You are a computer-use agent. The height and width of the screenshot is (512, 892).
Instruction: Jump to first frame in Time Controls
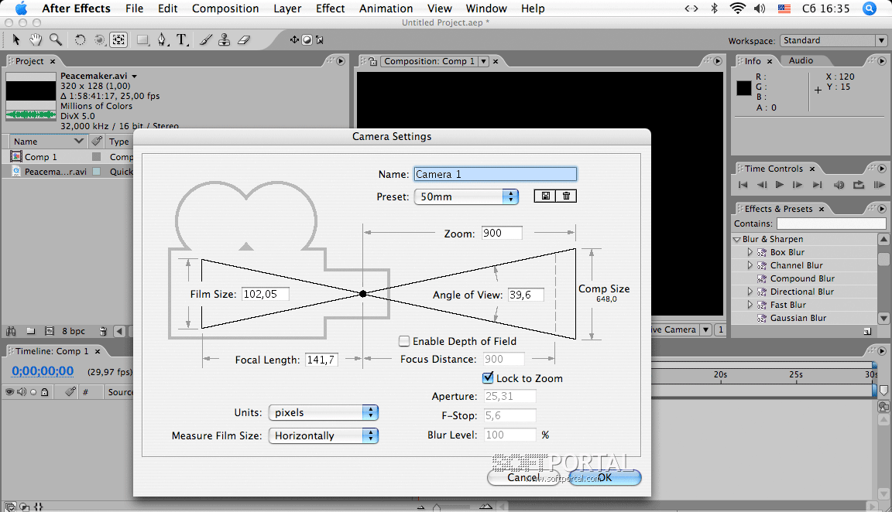[x=743, y=185]
